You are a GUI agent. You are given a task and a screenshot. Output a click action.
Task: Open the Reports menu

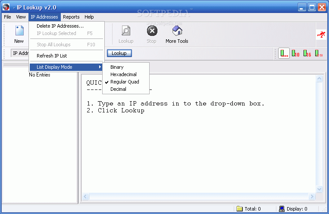pos(71,17)
